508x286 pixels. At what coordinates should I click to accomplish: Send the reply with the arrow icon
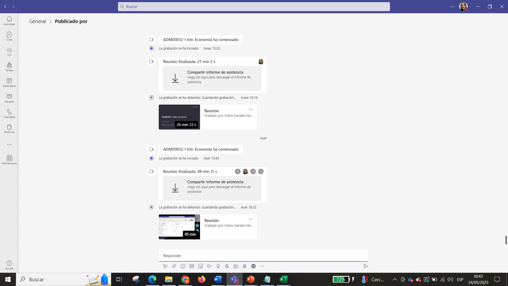tap(366, 266)
